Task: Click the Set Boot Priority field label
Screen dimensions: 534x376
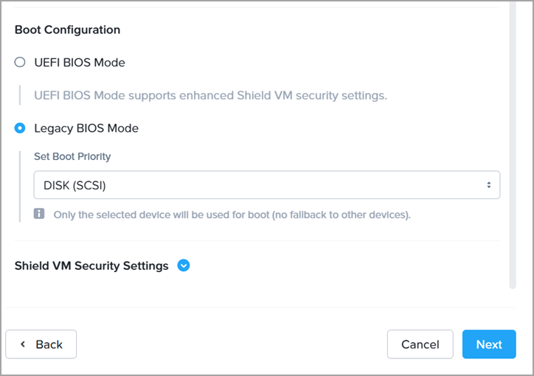Action: tap(72, 156)
